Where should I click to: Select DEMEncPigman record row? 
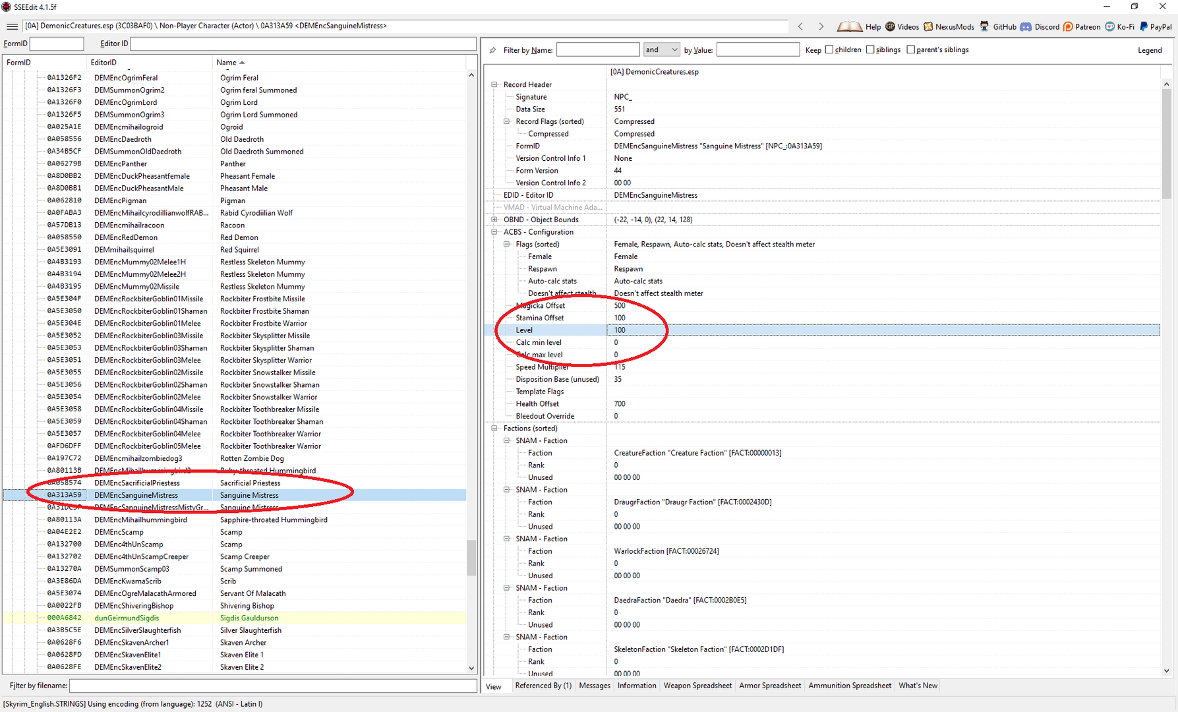pyautogui.click(x=235, y=200)
